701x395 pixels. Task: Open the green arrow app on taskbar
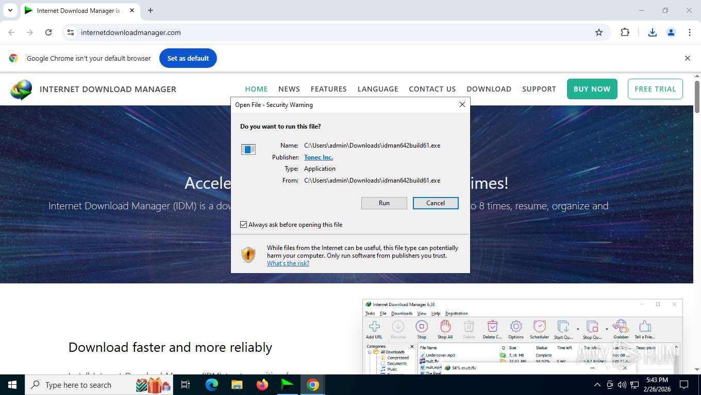(287, 385)
